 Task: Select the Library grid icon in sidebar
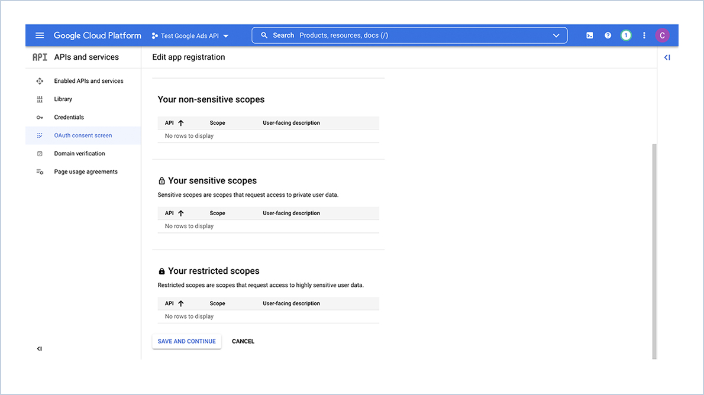(38, 99)
